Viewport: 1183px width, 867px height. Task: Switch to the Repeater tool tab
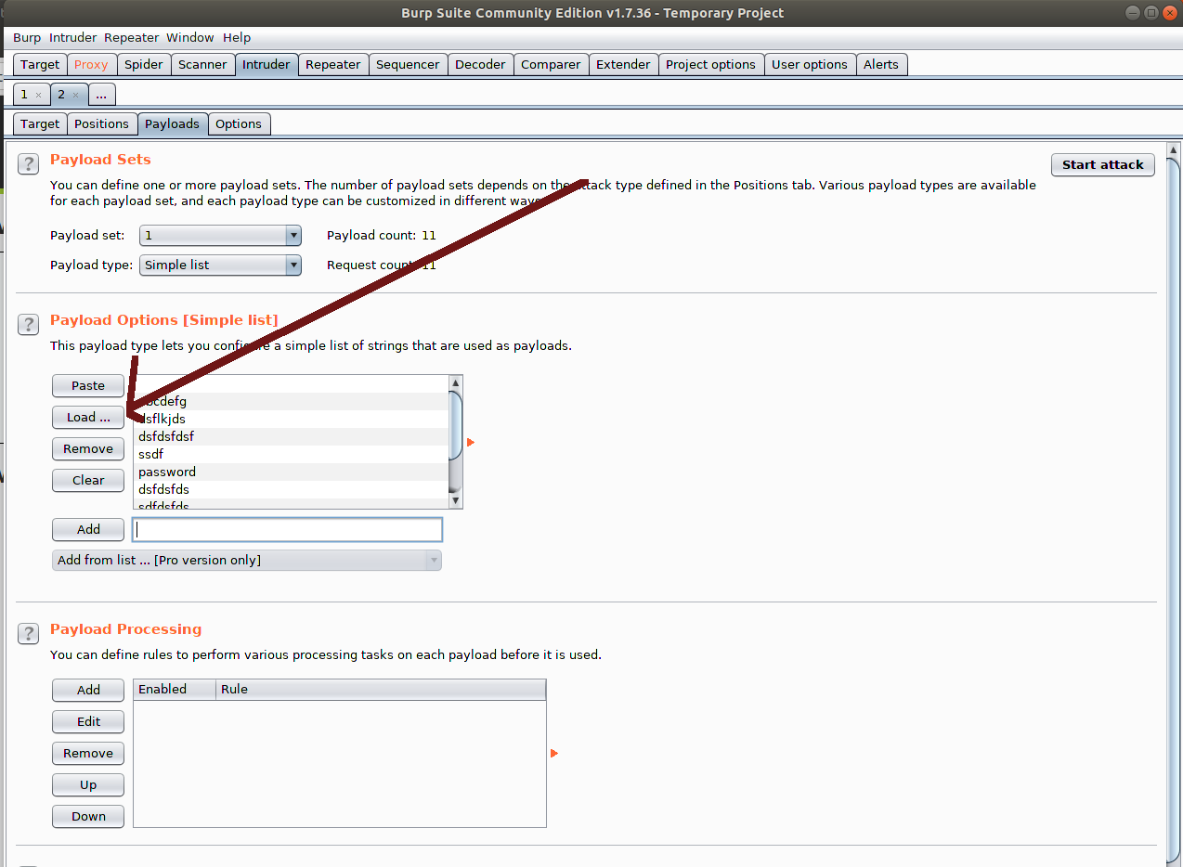tap(333, 65)
